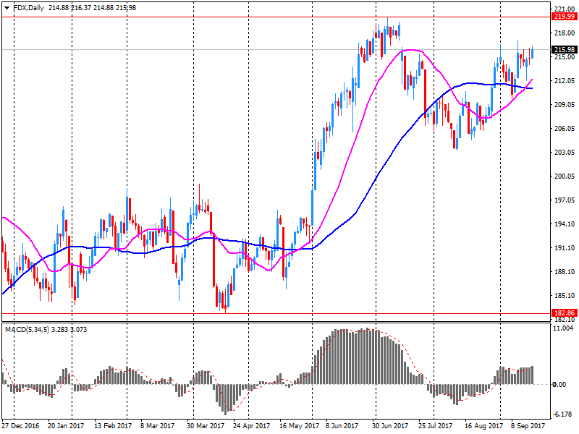Click the 30 Mar 2017 date label
Screen dimensions: 579x434
point(206,425)
